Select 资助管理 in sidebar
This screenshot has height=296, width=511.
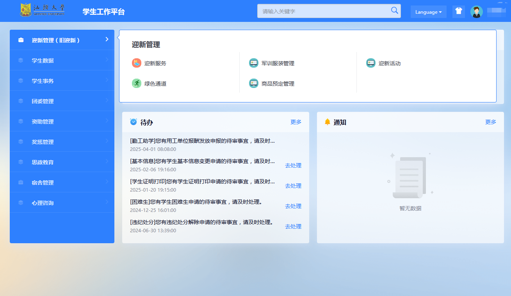pos(62,121)
